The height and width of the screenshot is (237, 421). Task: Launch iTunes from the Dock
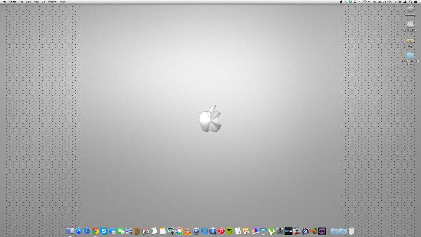221,231
